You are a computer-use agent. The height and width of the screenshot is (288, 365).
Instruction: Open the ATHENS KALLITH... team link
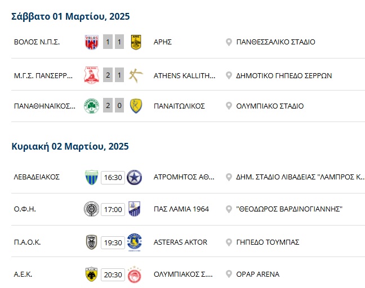point(184,75)
